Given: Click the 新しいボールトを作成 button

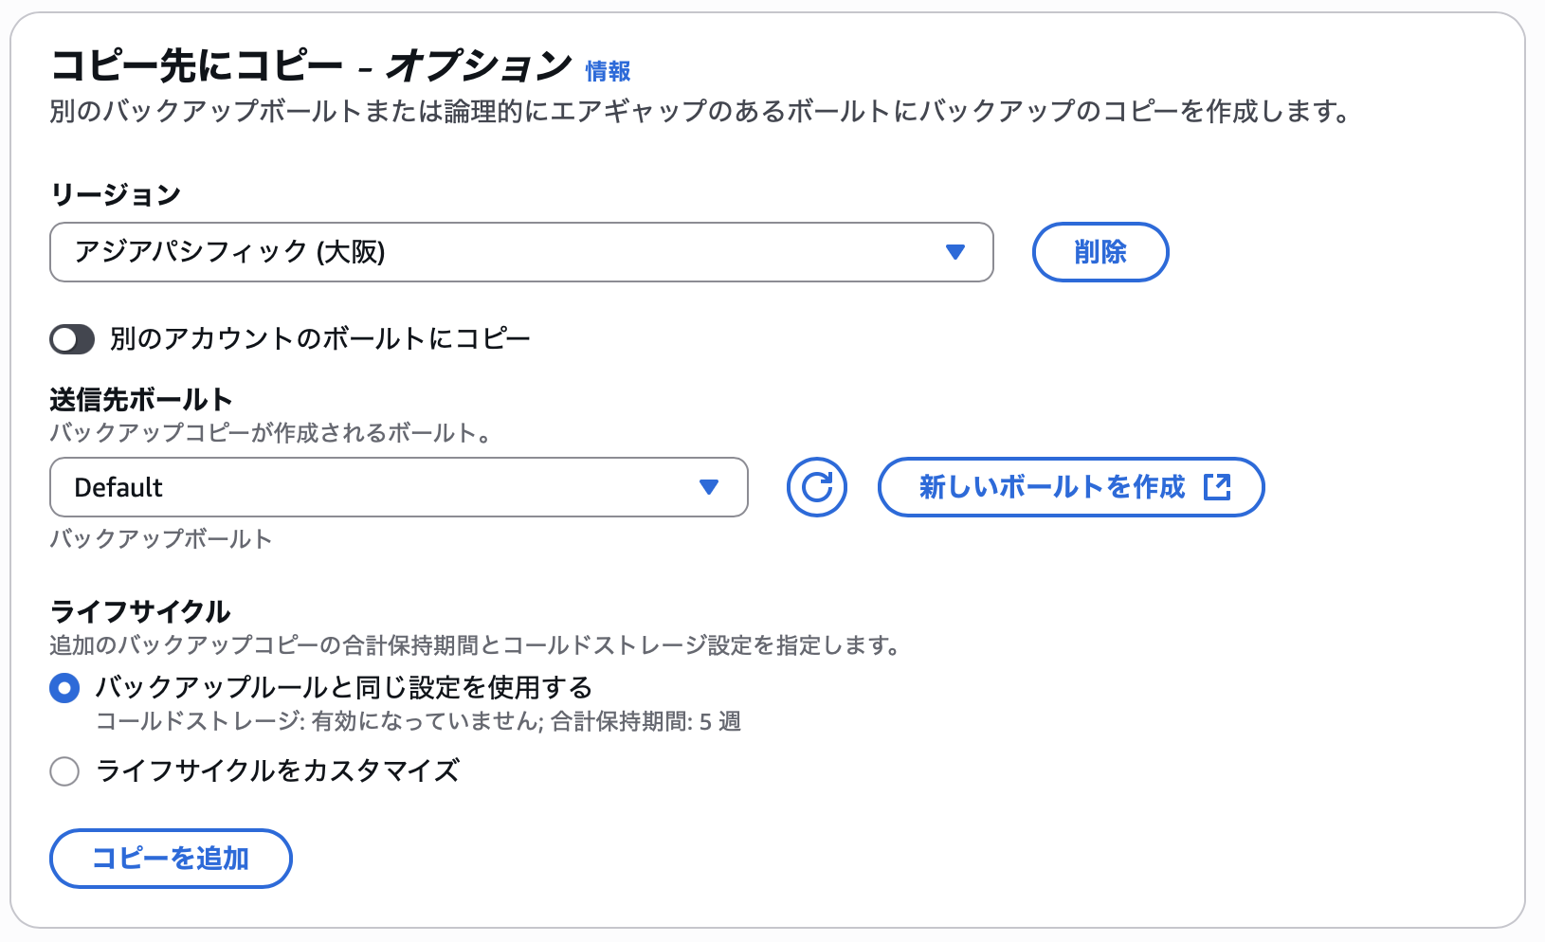Looking at the screenshot, I should [1071, 487].
